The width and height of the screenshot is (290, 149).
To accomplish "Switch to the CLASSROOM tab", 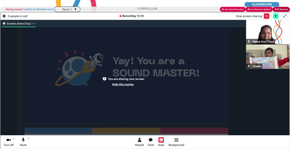I will [262, 4].
